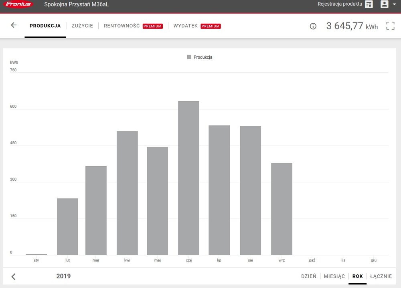Open the info icon beside total kWh
401x288 pixels.
pos(313,26)
